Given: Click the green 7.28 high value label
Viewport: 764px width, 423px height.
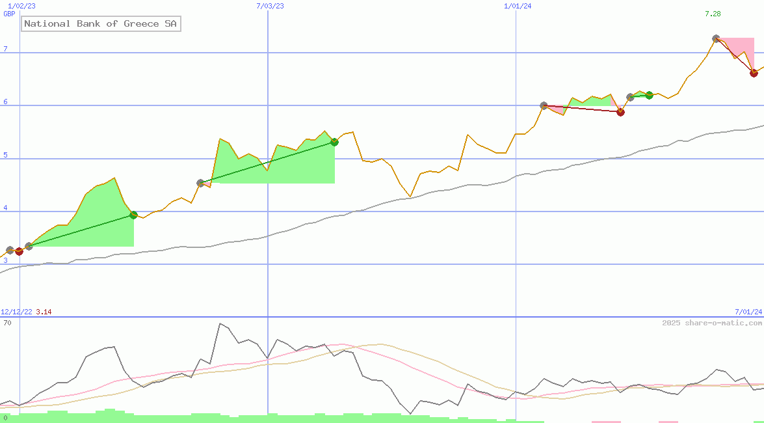Looking at the screenshot, I should pyautogui.click(x=713, y=14).
